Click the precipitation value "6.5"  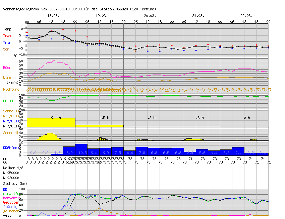coord(166,153)
